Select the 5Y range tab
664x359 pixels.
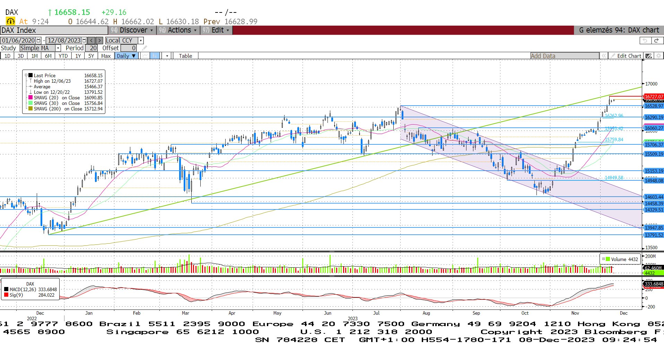click(x=91, y=56)
